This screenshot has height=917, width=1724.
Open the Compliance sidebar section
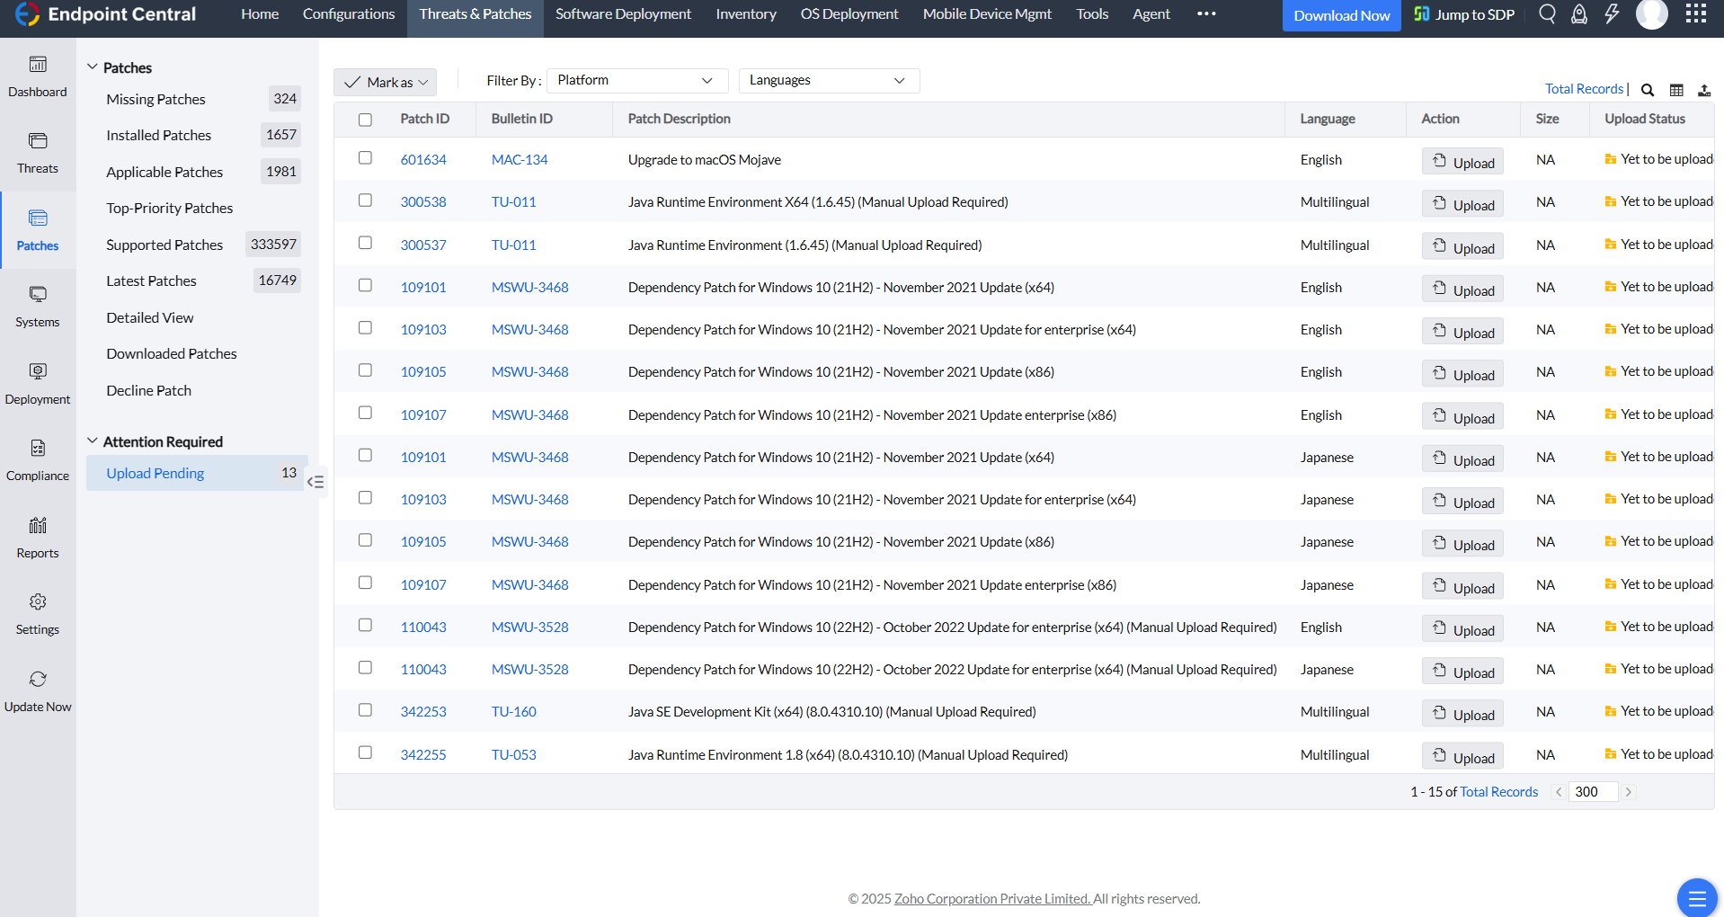(x=38, y=460)
